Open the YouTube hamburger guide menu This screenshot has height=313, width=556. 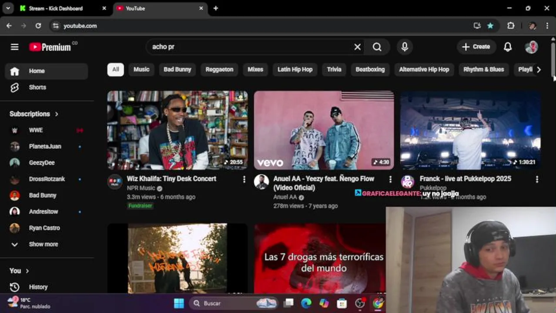[x=15, y=47]
